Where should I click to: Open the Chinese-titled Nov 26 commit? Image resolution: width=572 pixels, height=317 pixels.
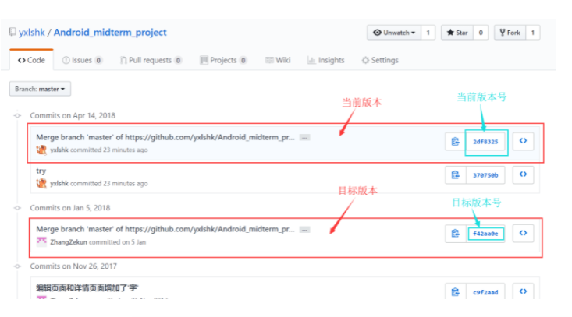pos(87,288)
